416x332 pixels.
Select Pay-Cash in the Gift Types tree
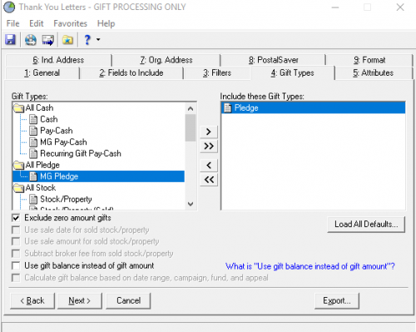tap(57, 131)
